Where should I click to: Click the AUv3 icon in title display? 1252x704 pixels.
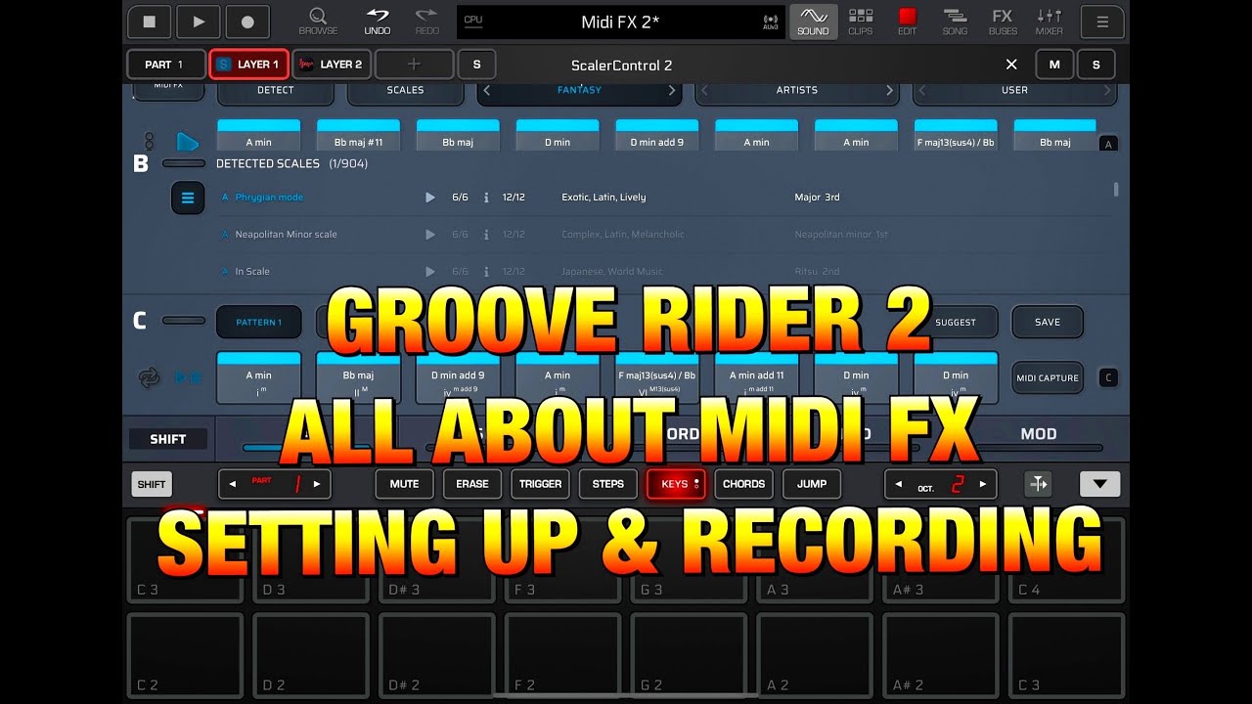click(771, 22)
